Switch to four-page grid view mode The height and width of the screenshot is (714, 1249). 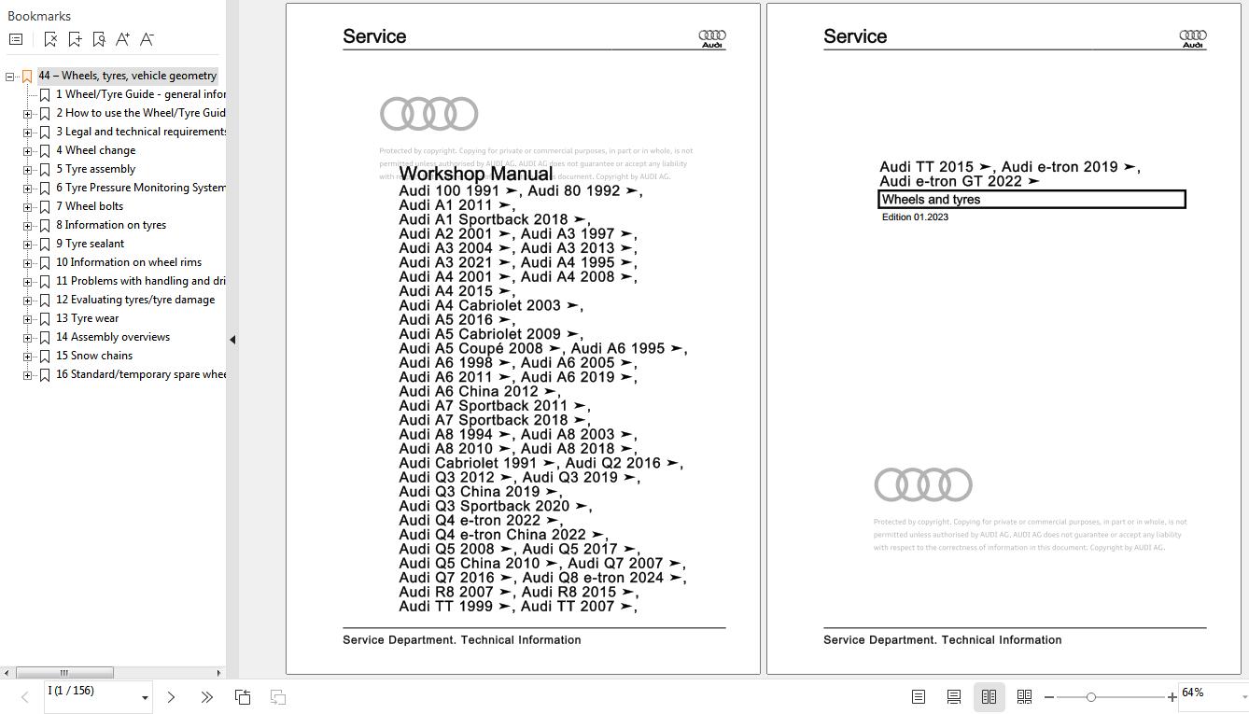click(1024, 696)
